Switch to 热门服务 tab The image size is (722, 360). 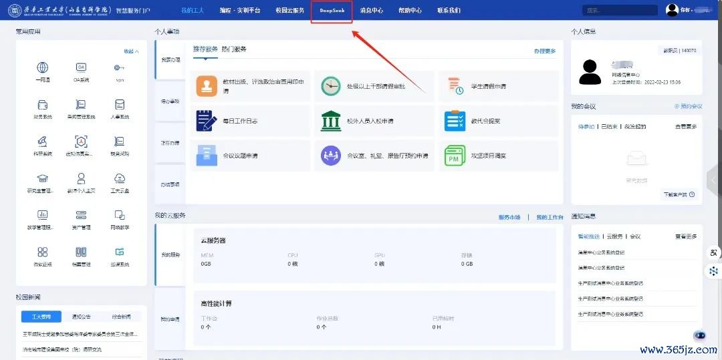click(234, 49)
